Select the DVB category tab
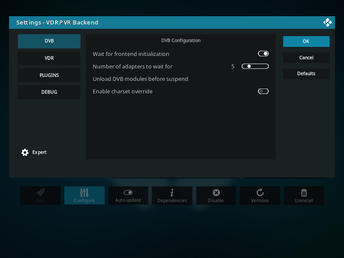 49,41
